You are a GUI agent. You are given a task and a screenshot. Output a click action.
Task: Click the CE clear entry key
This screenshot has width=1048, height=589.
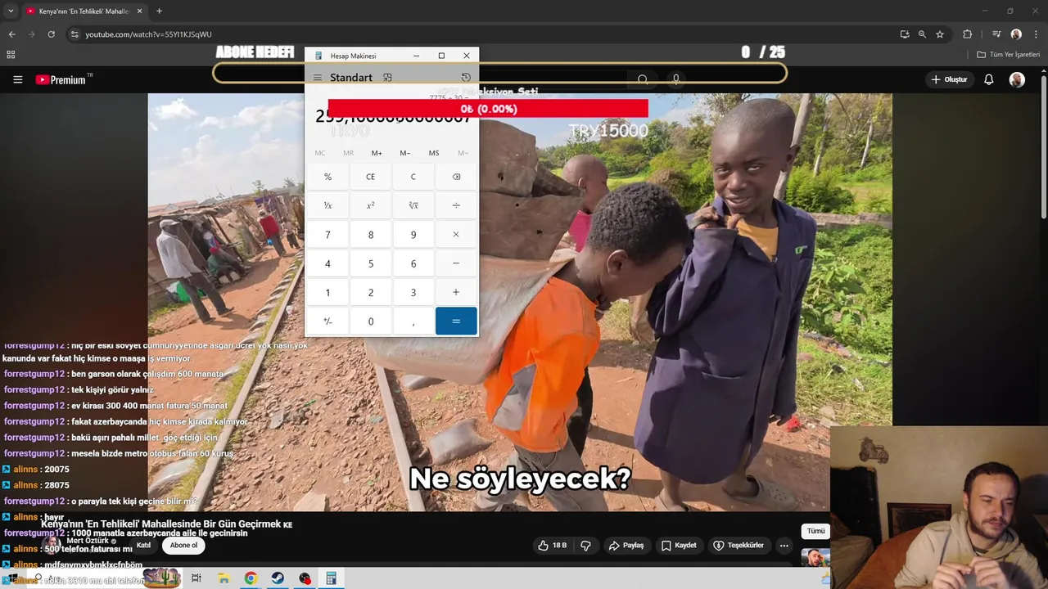click(x=370, y=177)
